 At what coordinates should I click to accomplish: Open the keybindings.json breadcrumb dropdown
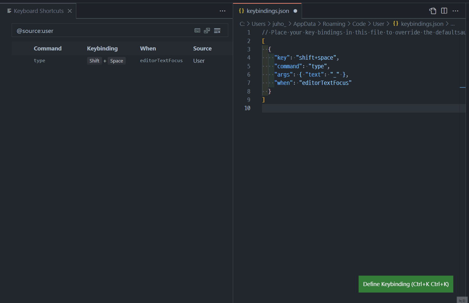pyautogui.click(x=422, y=24)
